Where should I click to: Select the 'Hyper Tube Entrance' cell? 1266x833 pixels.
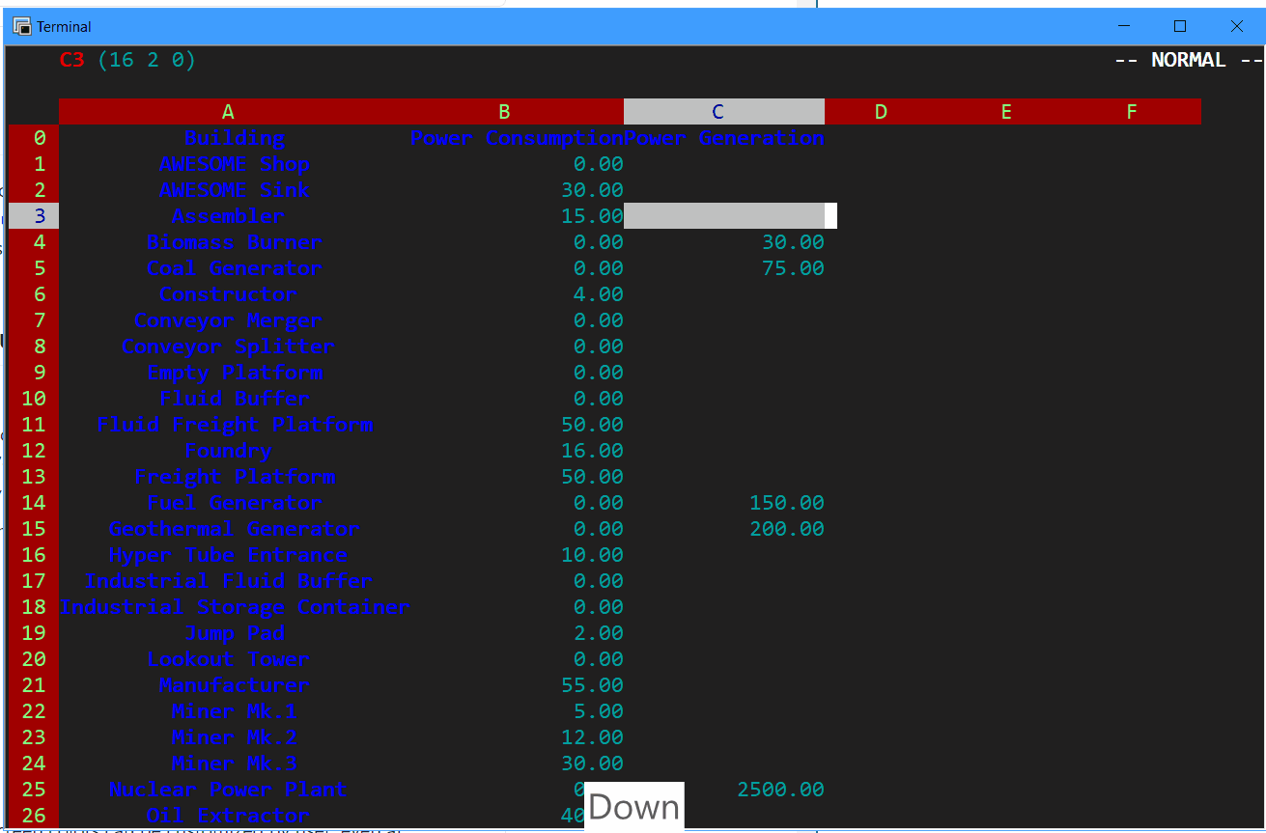(228, 555)
